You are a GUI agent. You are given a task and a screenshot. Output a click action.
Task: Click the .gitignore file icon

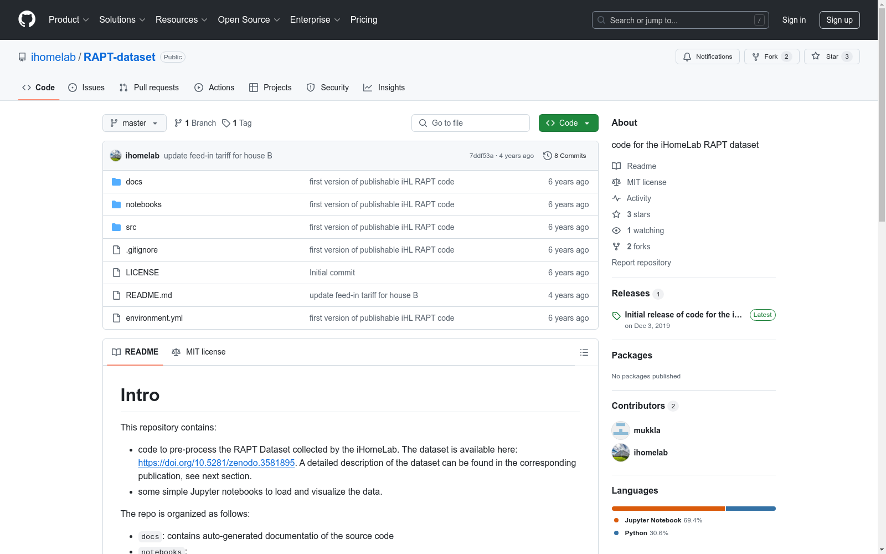tap(116, 250)
